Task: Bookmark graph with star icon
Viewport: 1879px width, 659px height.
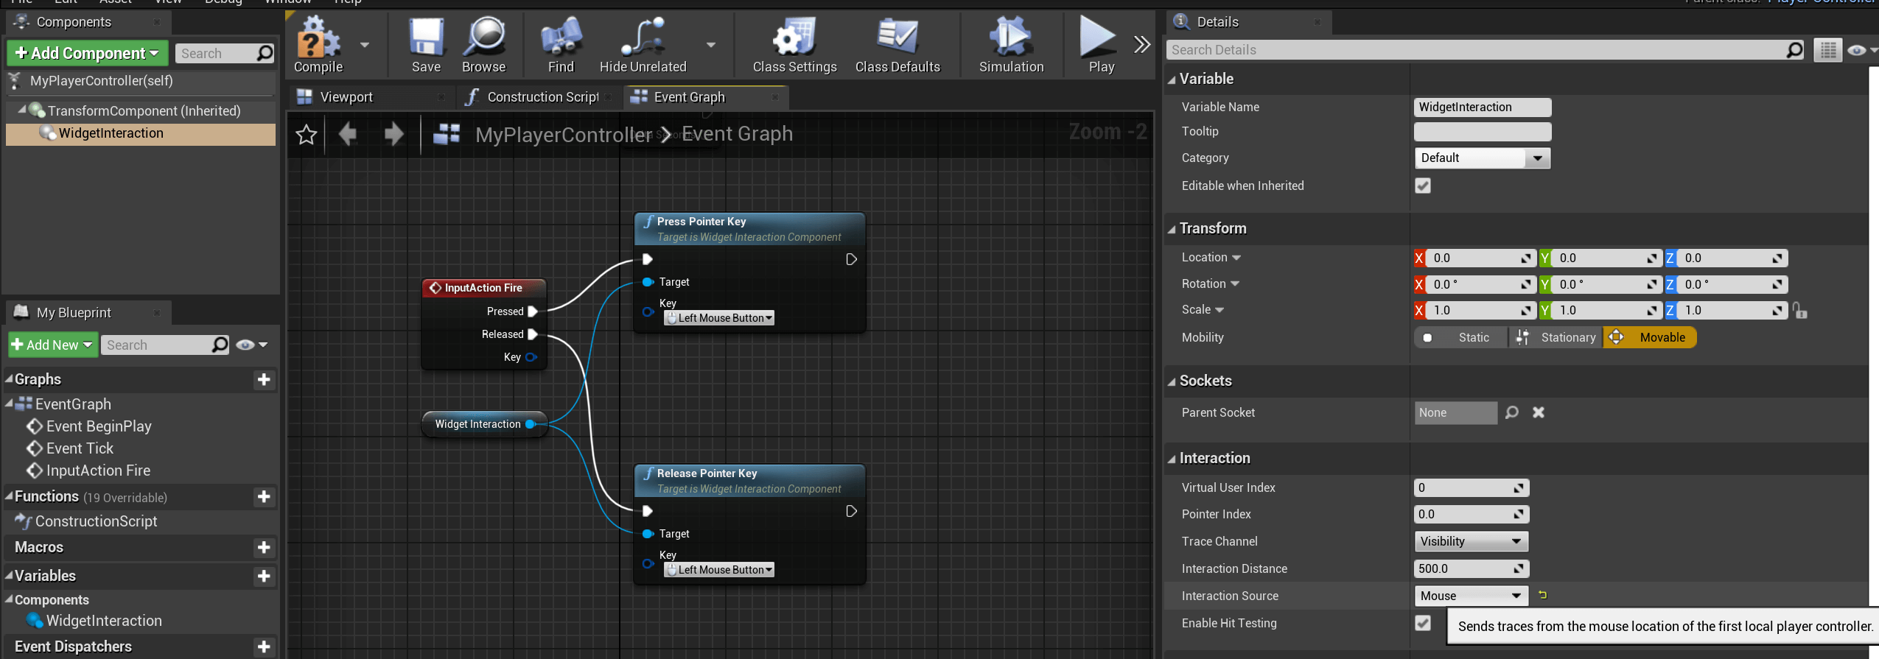Action: click(306, 135)
